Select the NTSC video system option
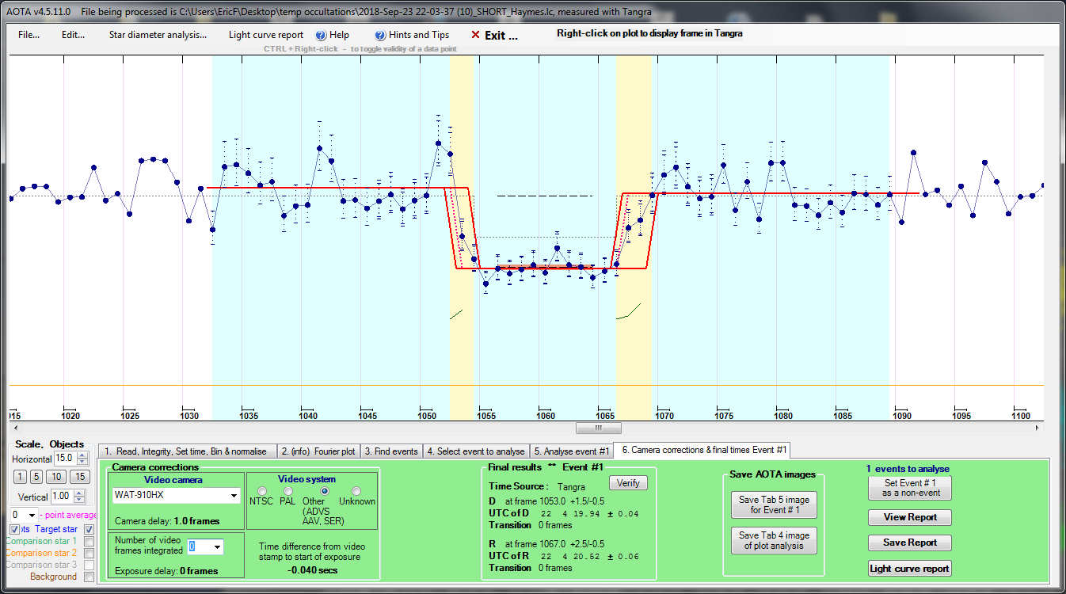 coord(262,491)
